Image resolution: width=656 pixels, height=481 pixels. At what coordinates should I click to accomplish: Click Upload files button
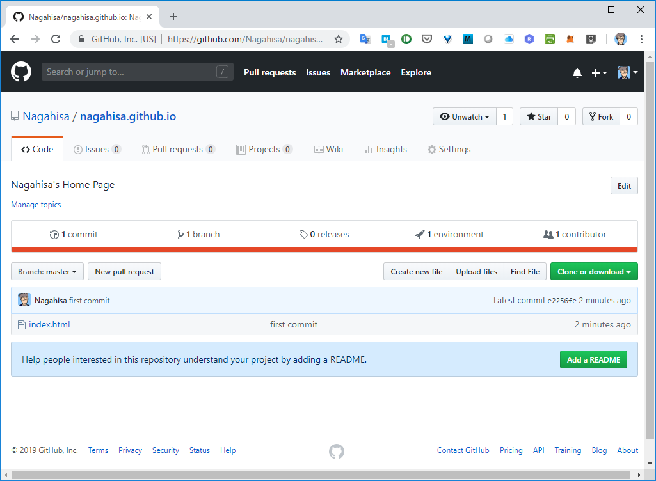[477, 271]
